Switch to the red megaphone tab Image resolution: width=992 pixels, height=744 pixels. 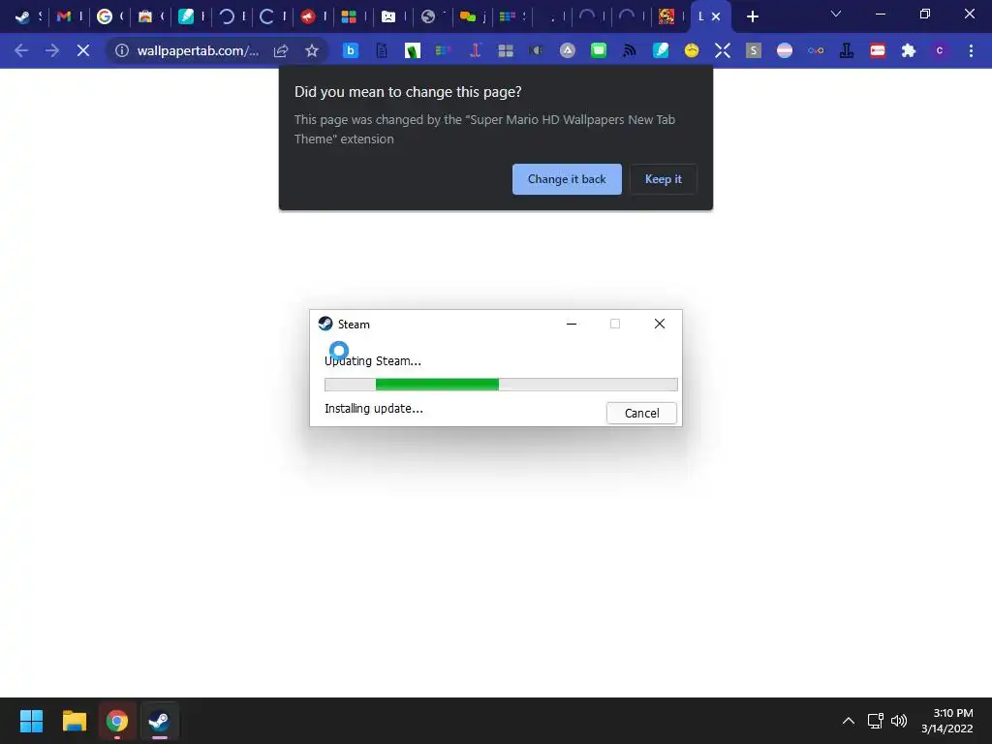307,16
